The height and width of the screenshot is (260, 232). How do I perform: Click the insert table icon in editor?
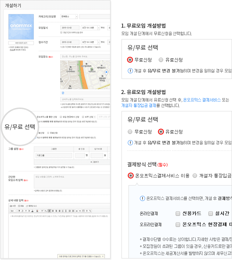click(83, 211)
